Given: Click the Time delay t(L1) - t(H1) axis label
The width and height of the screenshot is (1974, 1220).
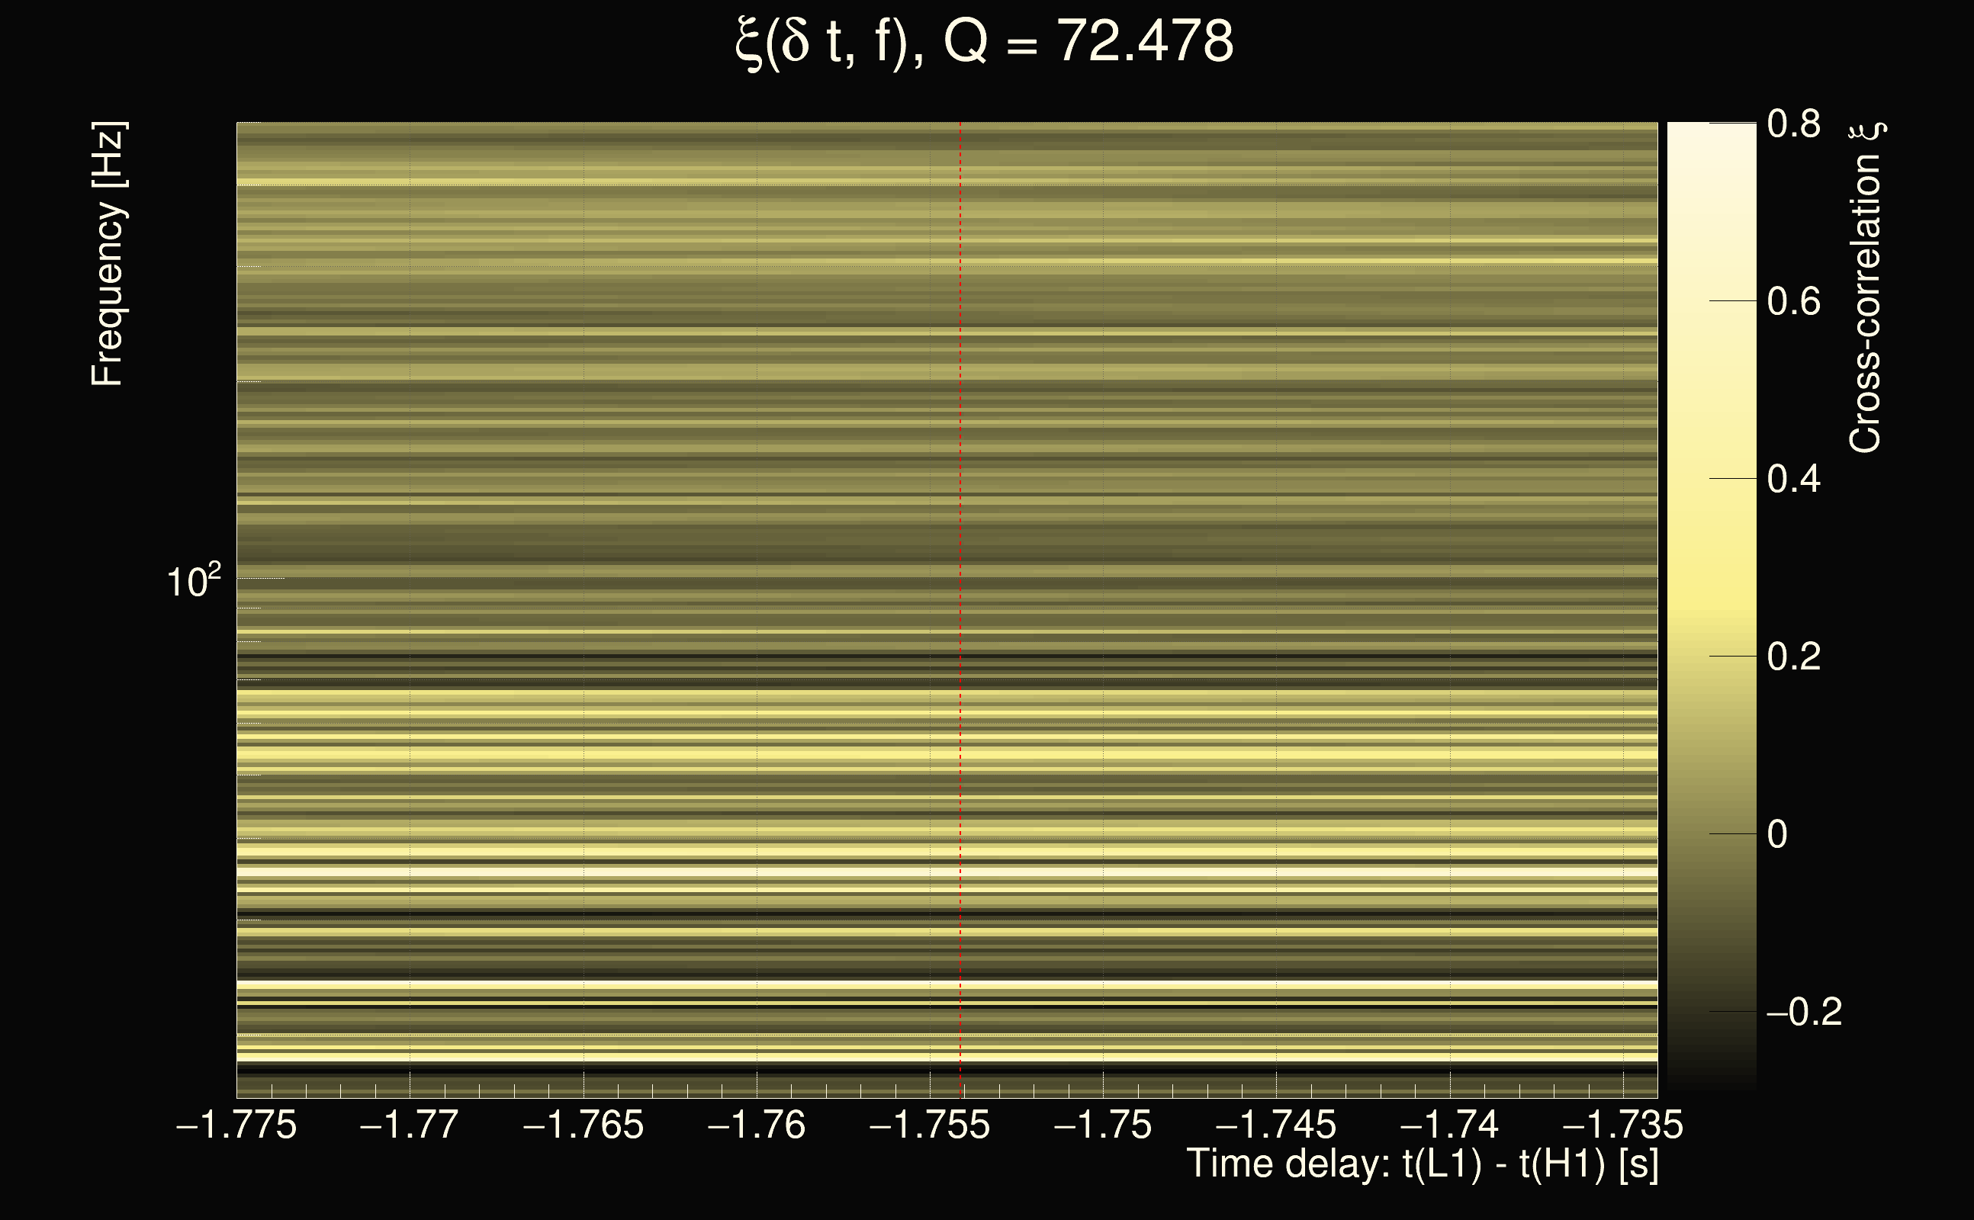Looking at the screenshot, I should coord(1422,1164).
